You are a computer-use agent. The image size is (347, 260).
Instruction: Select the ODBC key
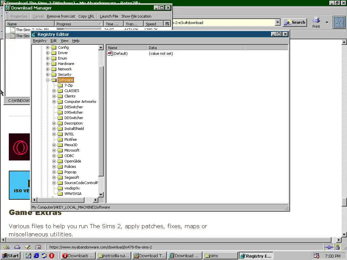click(x=69, y=156)
